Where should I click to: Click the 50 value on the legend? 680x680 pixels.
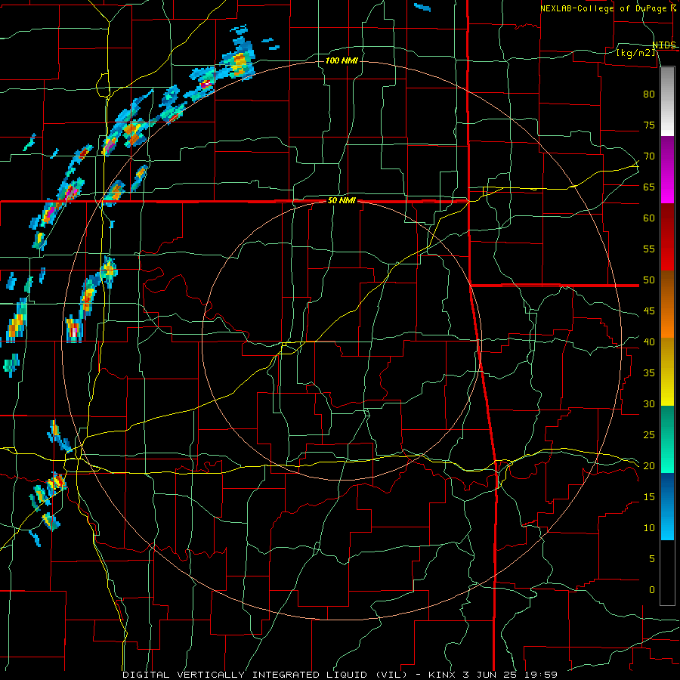[649, 280]
